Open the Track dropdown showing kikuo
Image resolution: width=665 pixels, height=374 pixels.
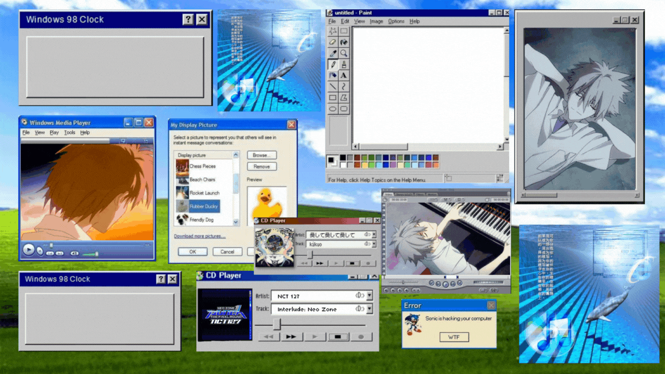[x=374, y=244]
